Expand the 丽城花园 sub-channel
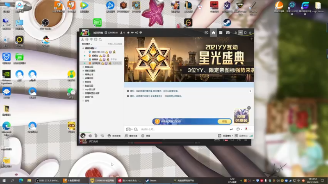Viewport: 328px width, 184px height. pyautogui.click(x=83, y=67)
